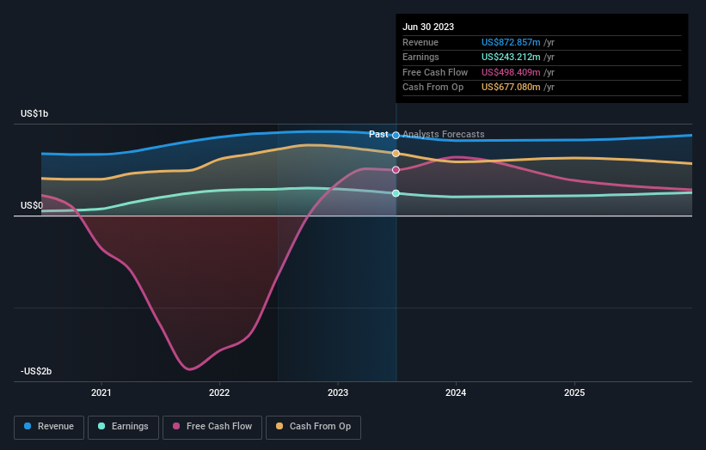Select the 2023 x-axis label
Image resolution: width=706 pixels, height=450 pixels.
click(x=338, y=392)
